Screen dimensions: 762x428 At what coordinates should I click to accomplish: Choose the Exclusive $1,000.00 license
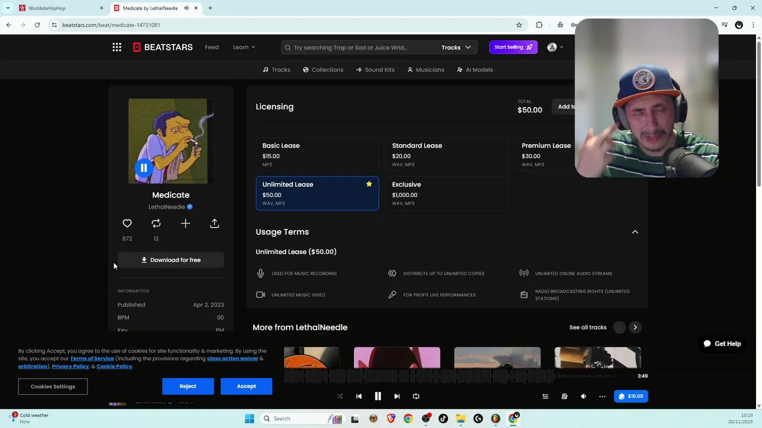click(446, 193)
